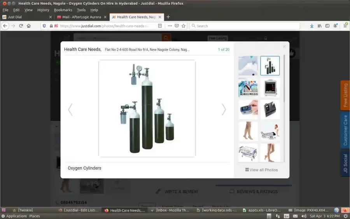The height and width of the screenshot is (219, 350).
Task: Click the Customer Care side button
Action: [x=345, y=130]
